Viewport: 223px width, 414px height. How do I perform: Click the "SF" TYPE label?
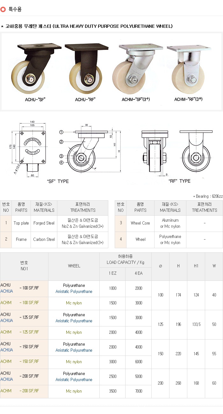pyautogui.click(x=58, y=181)
